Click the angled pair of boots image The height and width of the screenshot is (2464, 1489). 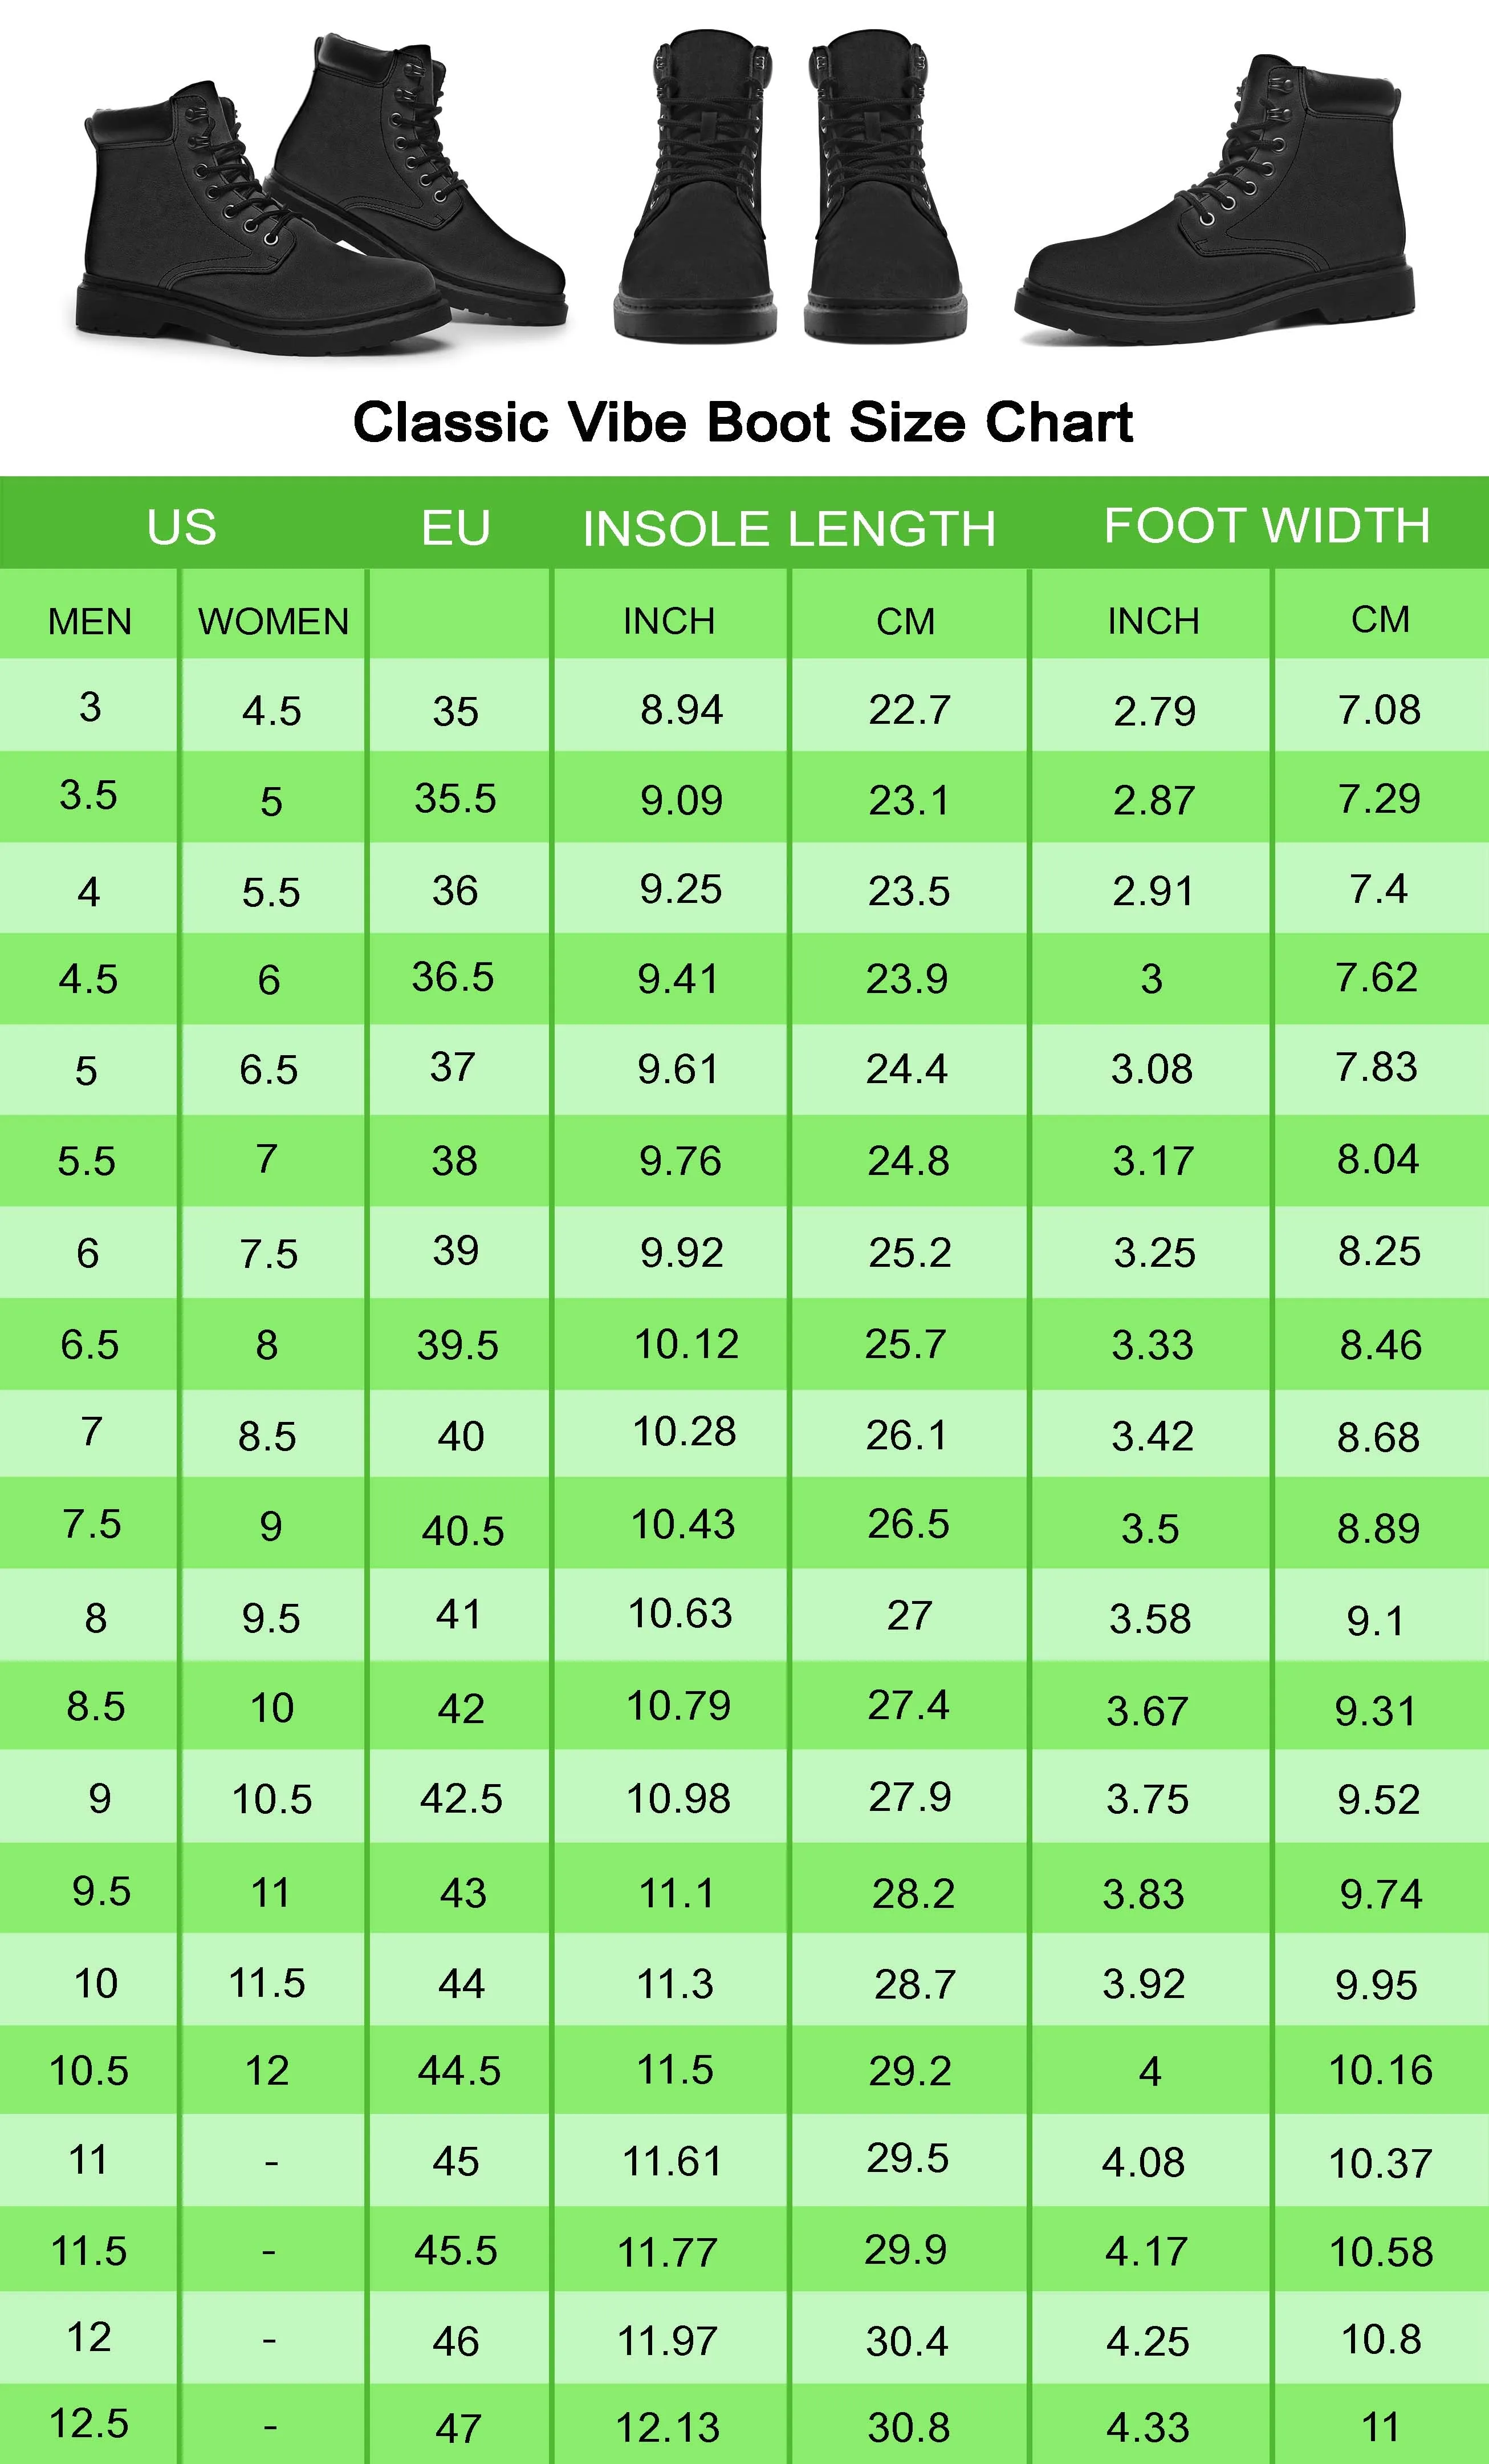[320, 195]
